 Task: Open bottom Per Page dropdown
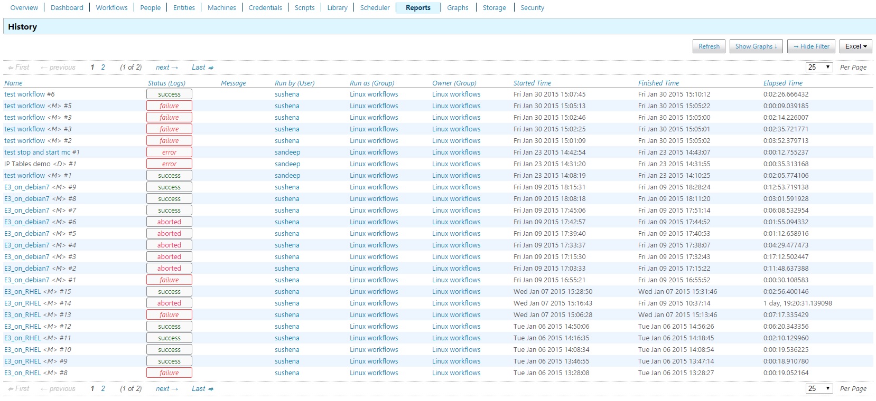819,388
